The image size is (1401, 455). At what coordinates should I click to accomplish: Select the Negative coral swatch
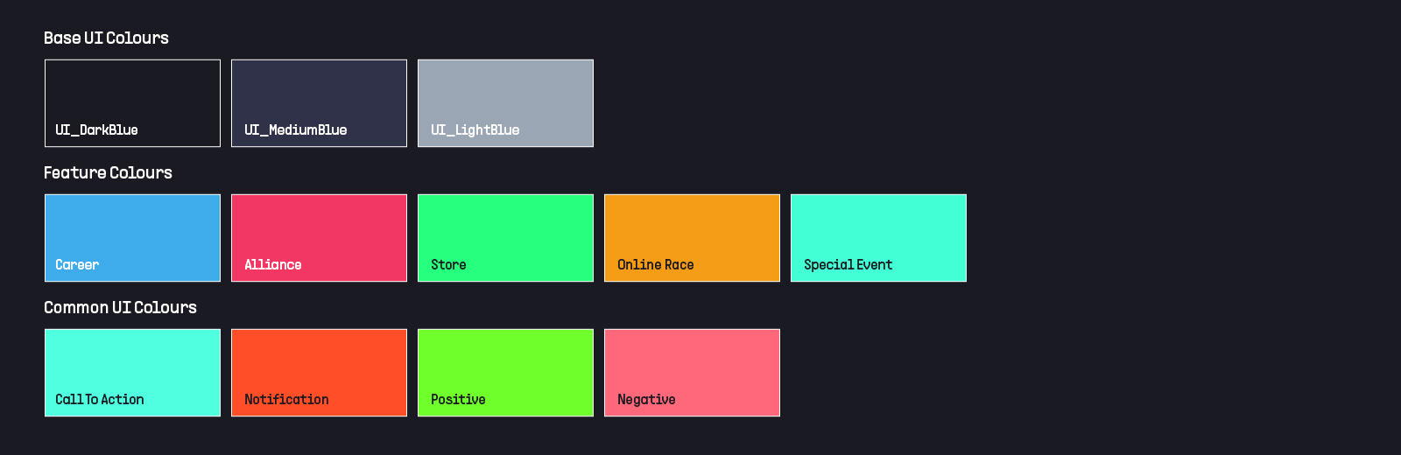tap(692, 373)
